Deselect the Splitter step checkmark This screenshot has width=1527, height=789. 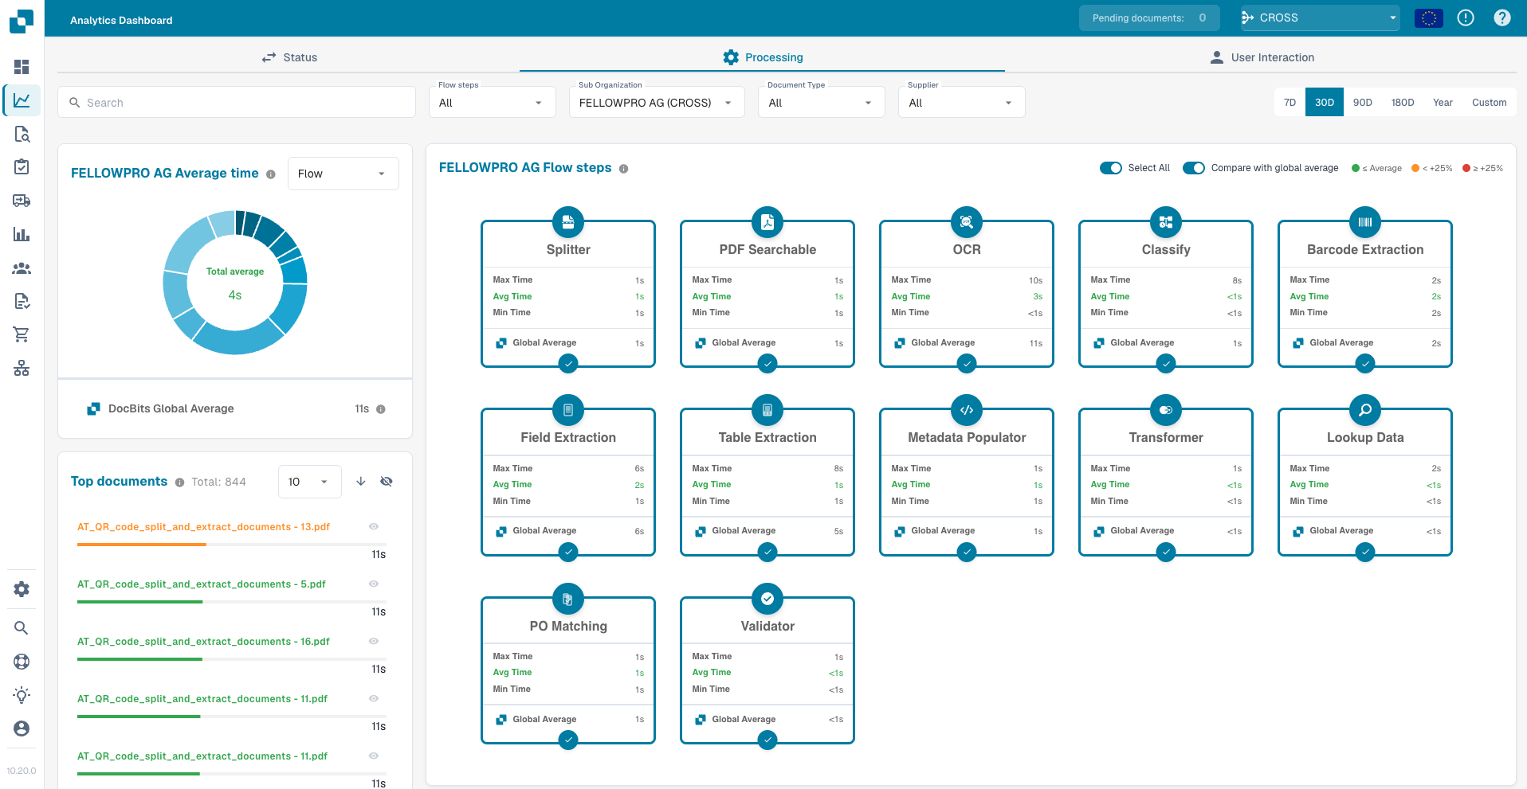pos(568,364)
